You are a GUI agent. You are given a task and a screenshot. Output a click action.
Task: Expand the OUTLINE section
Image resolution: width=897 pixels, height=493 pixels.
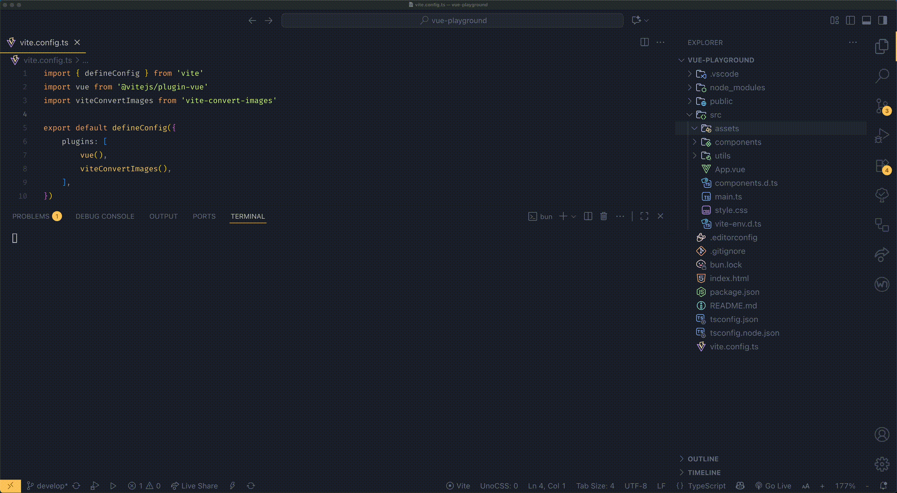pos(703,459)
